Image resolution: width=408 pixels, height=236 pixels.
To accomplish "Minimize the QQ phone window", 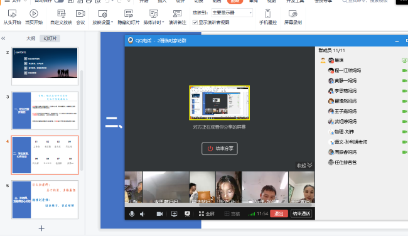I will [x=397, y=41].
